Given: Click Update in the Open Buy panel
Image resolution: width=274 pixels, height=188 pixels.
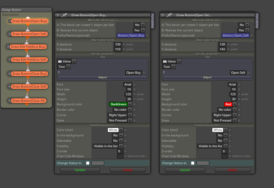Looking at the screenshot, I should point(80,170).
